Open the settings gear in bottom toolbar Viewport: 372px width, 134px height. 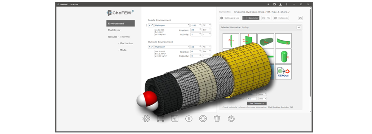146,118
